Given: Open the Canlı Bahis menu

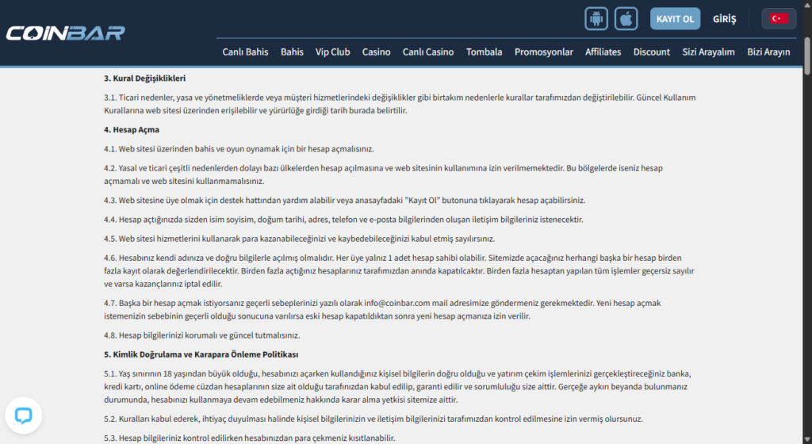Looking at the screenshot, I should coord(245,52).
